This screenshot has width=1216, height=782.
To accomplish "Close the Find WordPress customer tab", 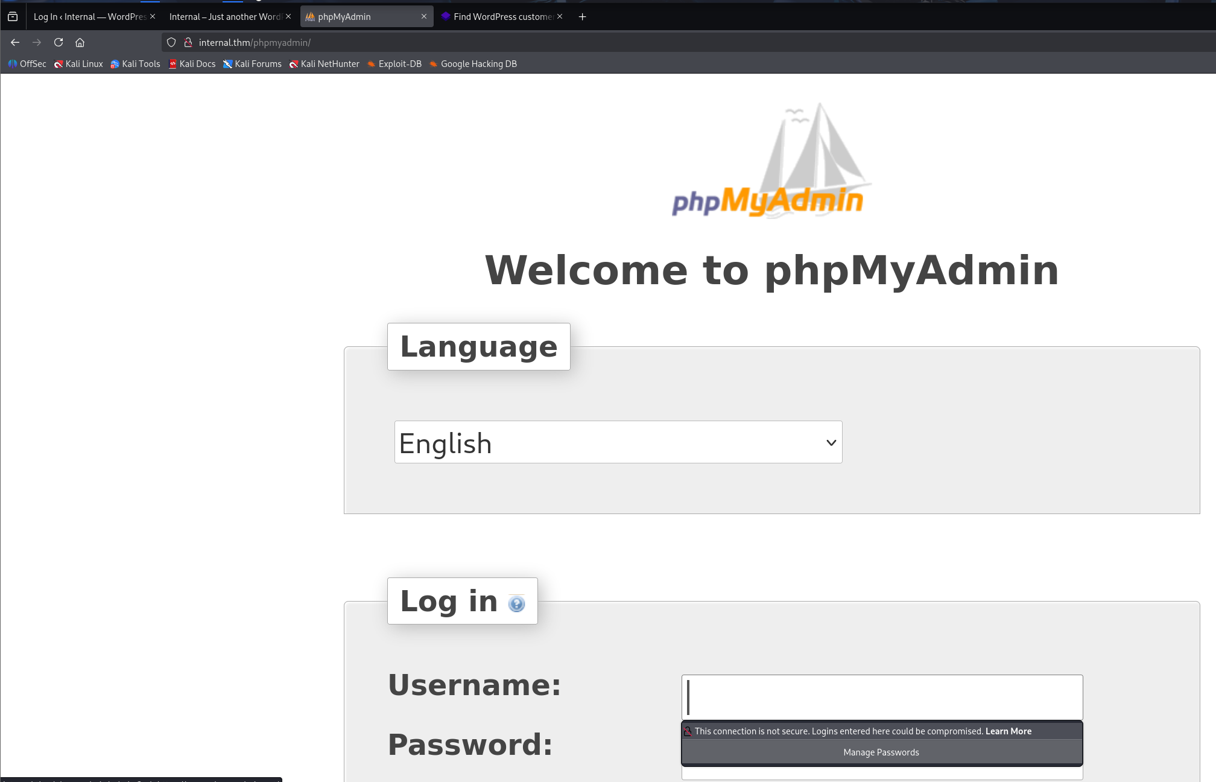I will coord(560,17).
